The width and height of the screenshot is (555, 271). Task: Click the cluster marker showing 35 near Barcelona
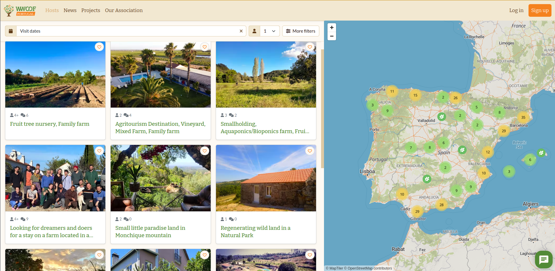[523, 117]
